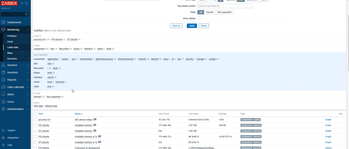Screen dimensions: 349x149
Task: Click the Alerts bell icon
Action: coord(3,94)
